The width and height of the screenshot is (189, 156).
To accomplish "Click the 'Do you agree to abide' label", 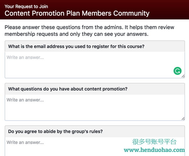I will point(55,131).
